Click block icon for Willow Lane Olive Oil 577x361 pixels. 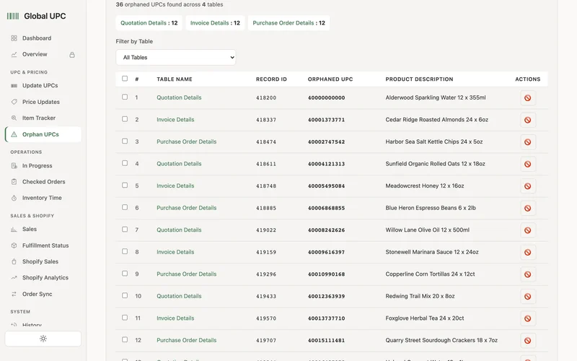pyautogui.click(x=528, y=230)
